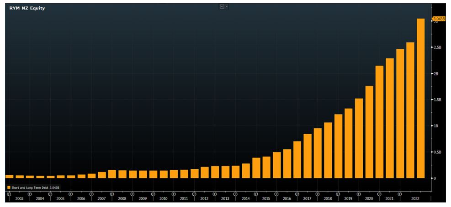Select the 2011 year label on timeline
Viewport: 451px width, 207px height.
pyautogui.click(x=184, y=199)
